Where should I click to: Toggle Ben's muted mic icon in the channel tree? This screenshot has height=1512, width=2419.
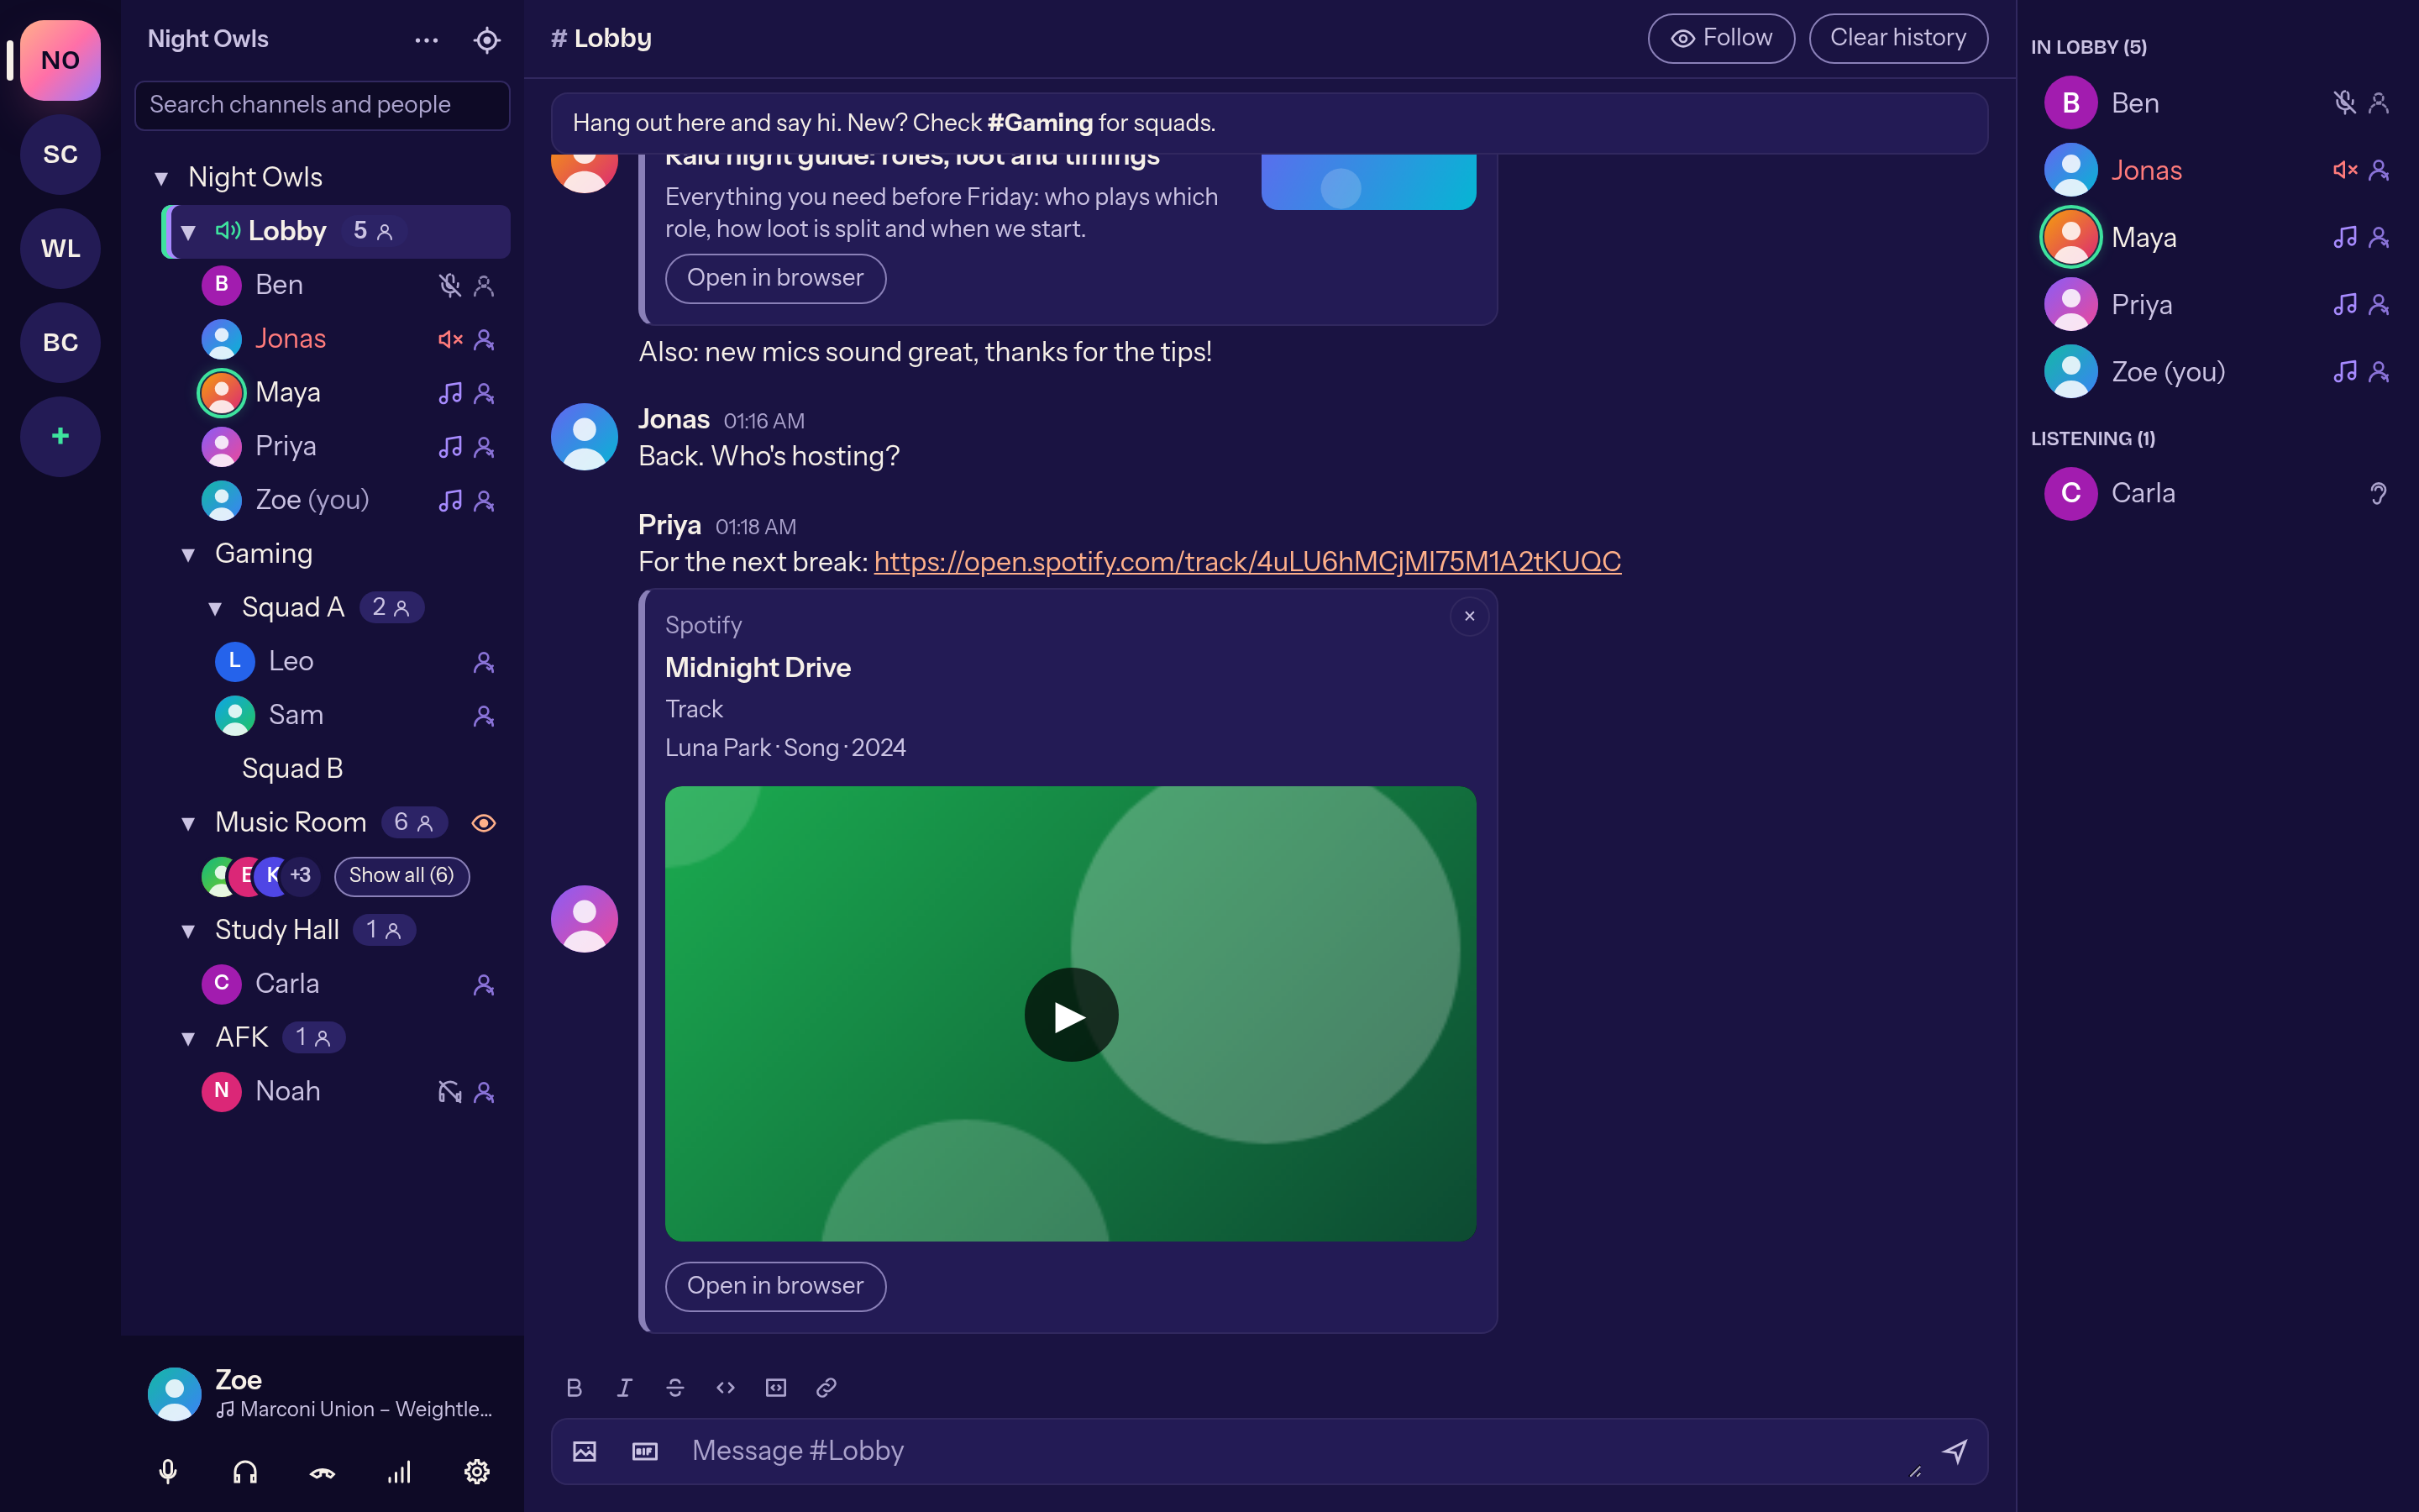450,286
